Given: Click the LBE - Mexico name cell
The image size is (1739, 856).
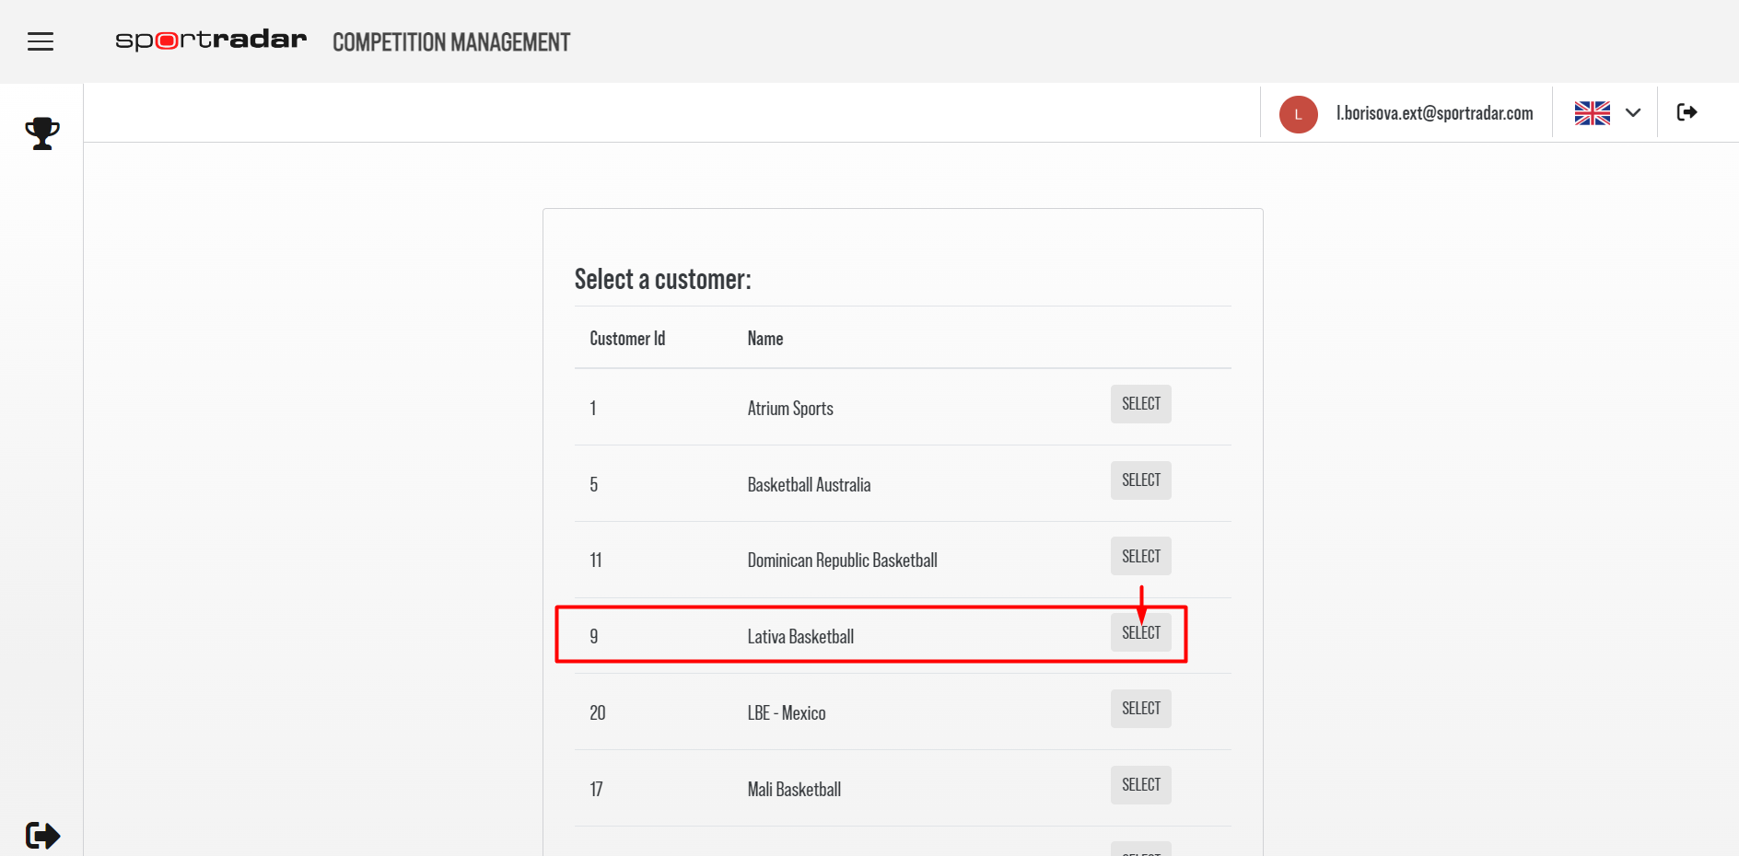Looking at the screenshot, I should coord(786,712).
